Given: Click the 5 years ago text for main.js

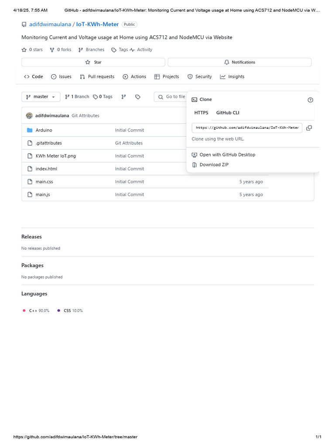Looking at the screenshot, I should pos(251,194).
